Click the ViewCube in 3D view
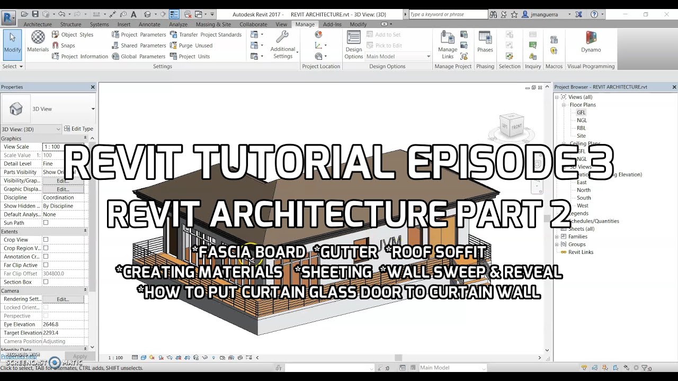Image resolution: width=678 pixels, height=381 pixels. [x=513, y=127]
